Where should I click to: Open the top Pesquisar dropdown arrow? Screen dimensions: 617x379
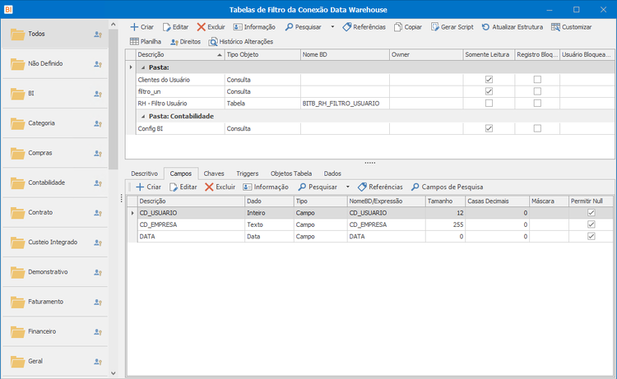[x=332, y=27]
